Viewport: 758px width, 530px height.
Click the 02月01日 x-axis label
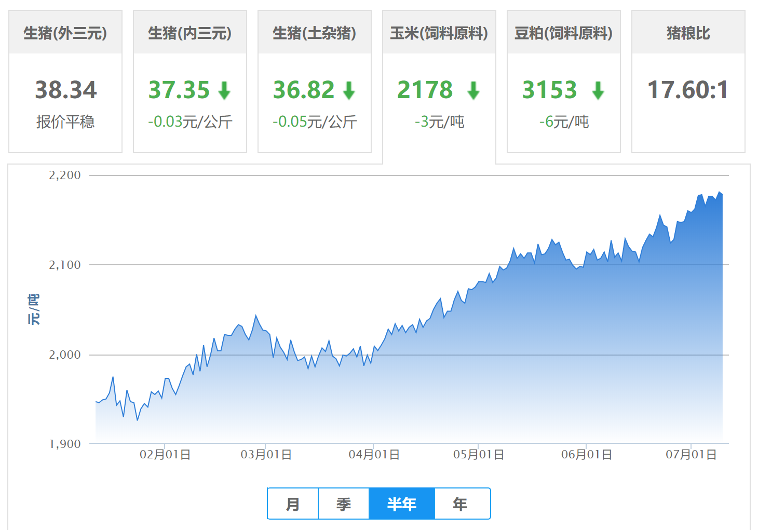[x=165, y=455]
